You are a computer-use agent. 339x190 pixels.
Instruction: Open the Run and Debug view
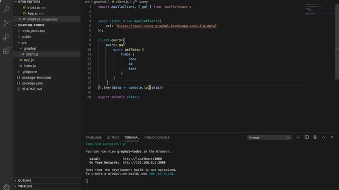click(6, 37)
